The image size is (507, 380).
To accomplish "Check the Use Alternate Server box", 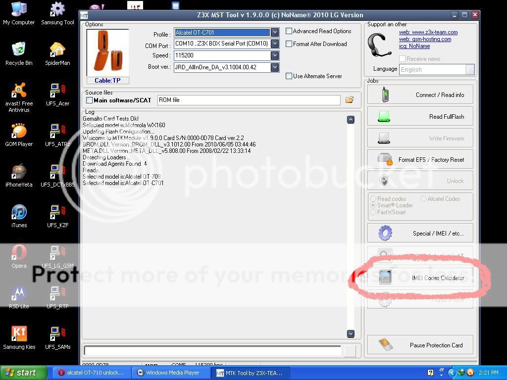I will coord(289,76).
